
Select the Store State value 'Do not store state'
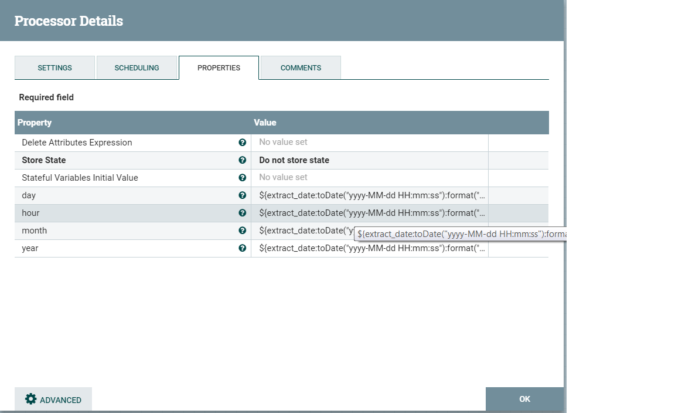(294, 160)
